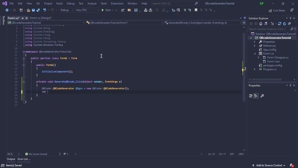
Task: Collapse the GenerateQRcode_Click method outline
Action: coord(24,82)
